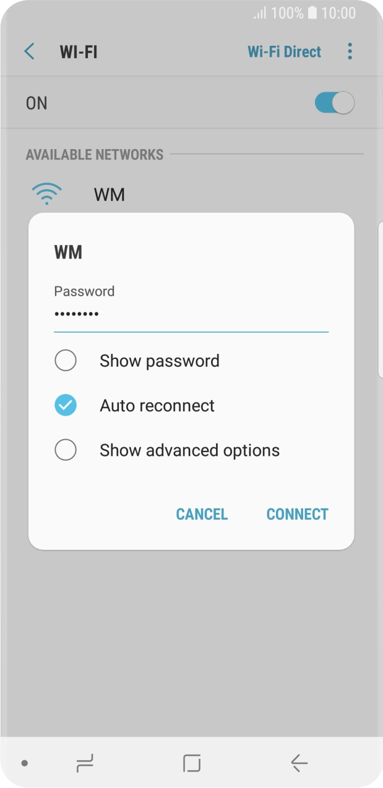Tap the back arrow in the Wi-Fi header
This screenshot has height=788, width=383.
pyautogui.click(x=28, y=51)
